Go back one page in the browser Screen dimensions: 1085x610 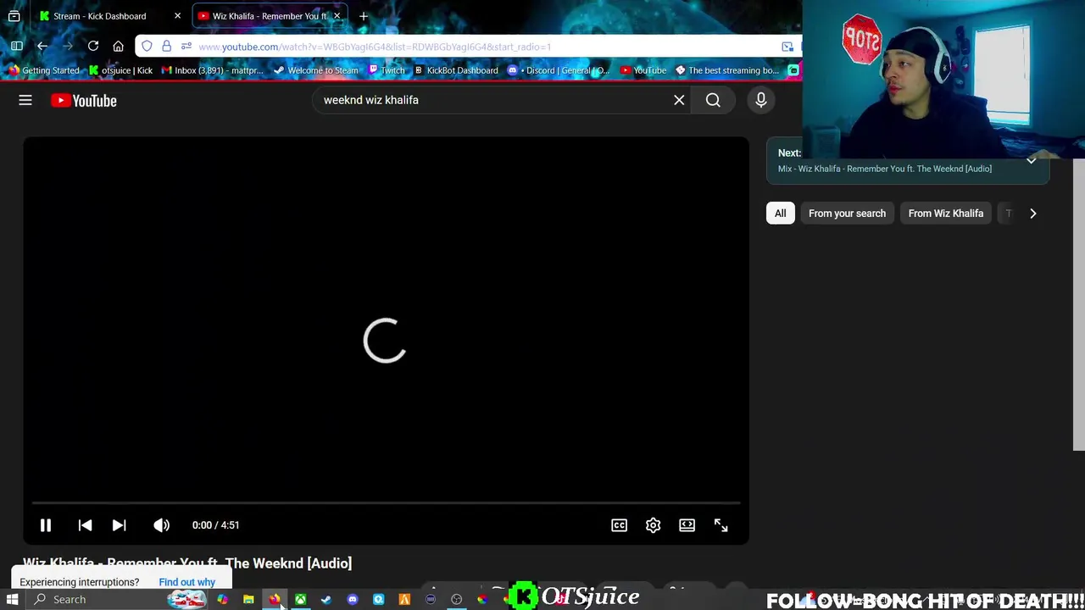coord(42,47)
